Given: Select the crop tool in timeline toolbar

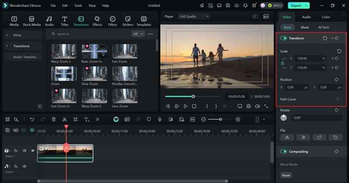Looking at the screenshot, I should click(x=75, y=119).
